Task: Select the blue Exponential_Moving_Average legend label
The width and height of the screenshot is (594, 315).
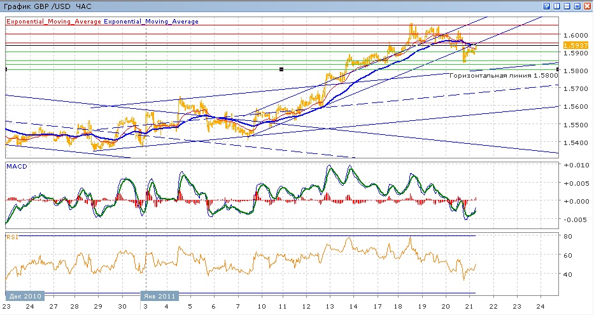Action: tap(151, 22)
